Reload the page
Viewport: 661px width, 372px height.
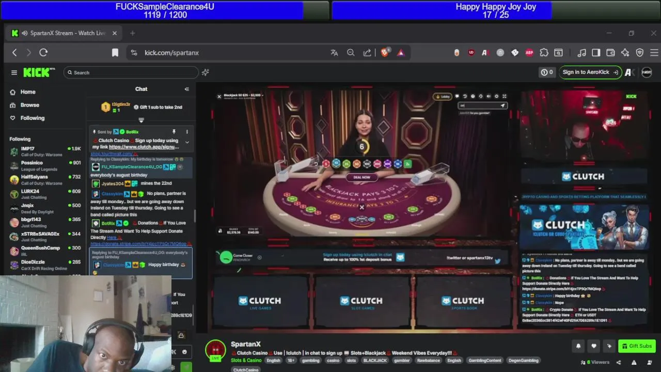click(43, 52)
